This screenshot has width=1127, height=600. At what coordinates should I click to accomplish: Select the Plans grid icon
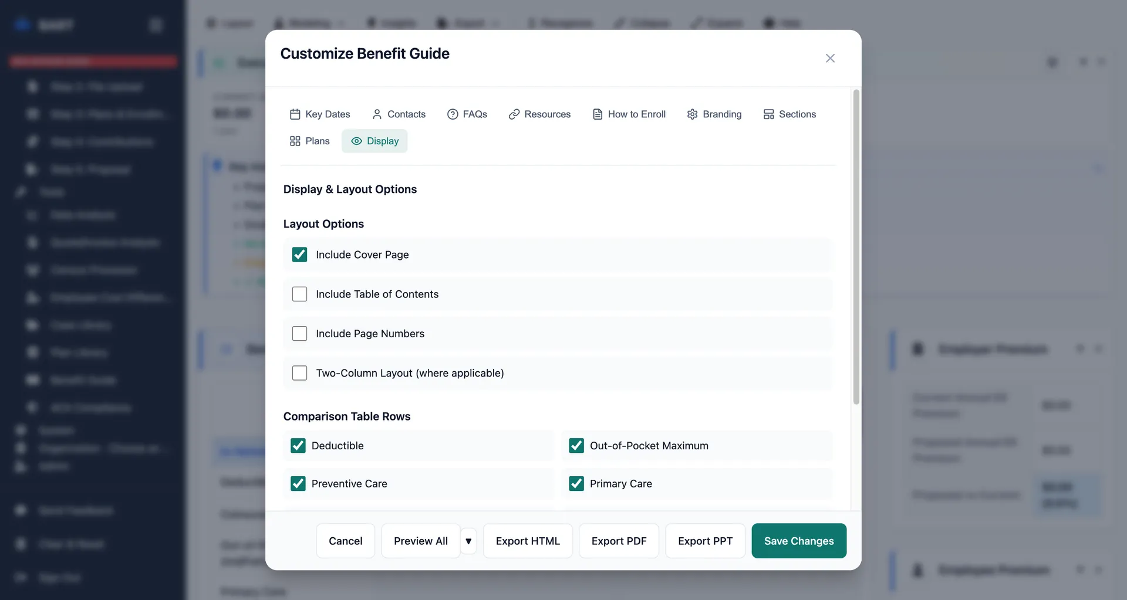295,141
